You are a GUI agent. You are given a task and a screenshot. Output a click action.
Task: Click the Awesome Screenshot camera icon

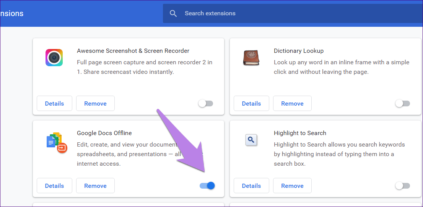point(54,58)
